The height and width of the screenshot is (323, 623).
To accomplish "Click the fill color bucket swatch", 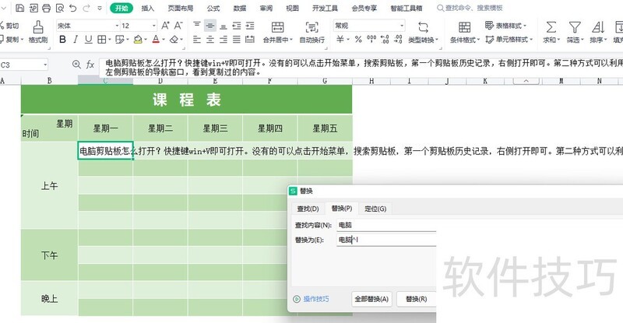I will (138, 40).
